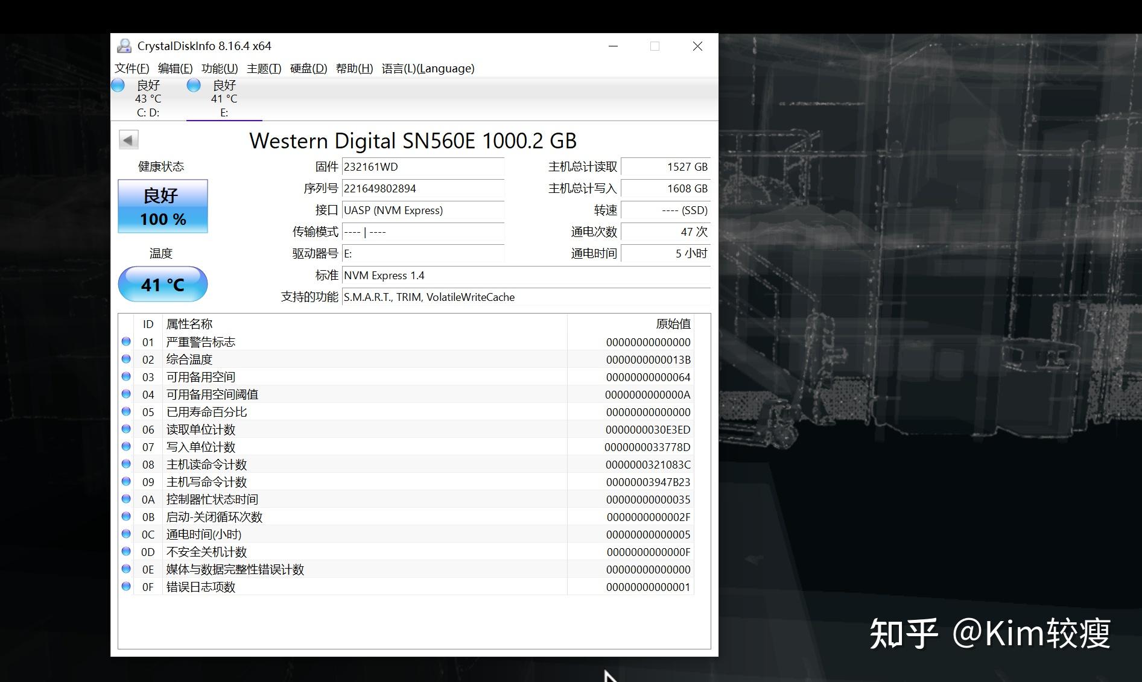
Task: Click the 转速 rotation rate value field
Action: click(x=666, y=210)
